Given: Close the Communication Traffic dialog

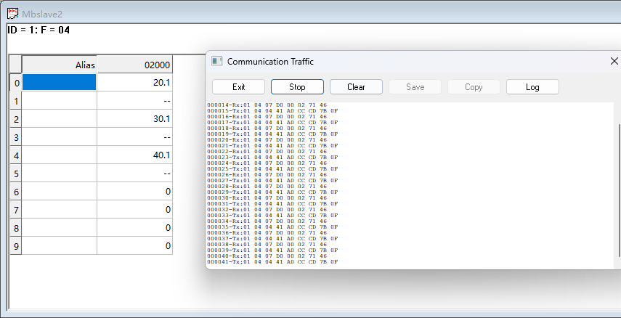Looking at the screenshot, I should coord(614,62).
